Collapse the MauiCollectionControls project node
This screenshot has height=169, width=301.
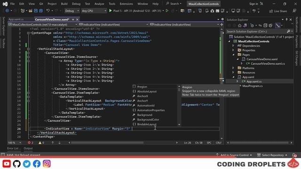coord(229,41)
